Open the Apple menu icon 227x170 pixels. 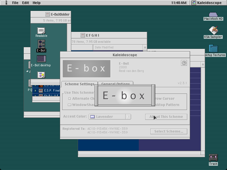click(6, 3)
